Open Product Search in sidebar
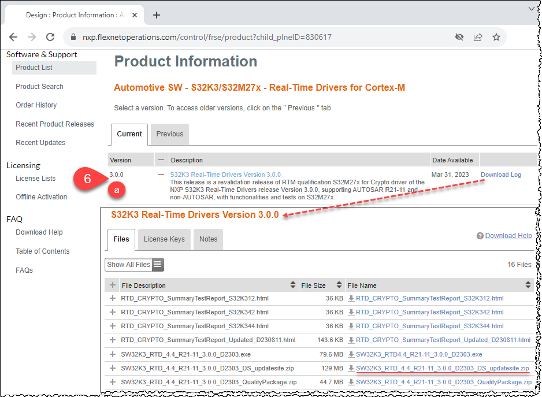Screen dimensions: 542x397 tap(39, 87)
